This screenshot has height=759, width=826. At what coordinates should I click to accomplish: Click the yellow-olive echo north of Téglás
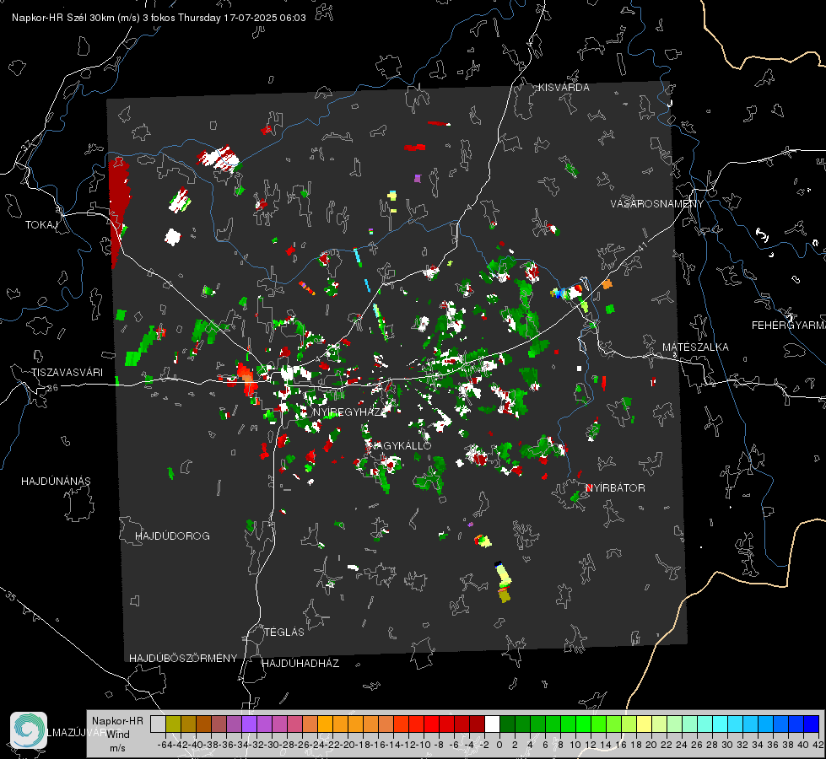(504, 582)
